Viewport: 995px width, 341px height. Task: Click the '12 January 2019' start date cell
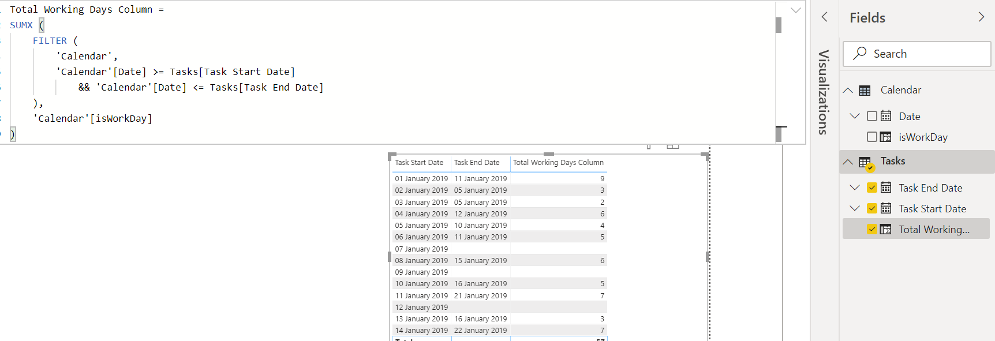click(421, 308)
